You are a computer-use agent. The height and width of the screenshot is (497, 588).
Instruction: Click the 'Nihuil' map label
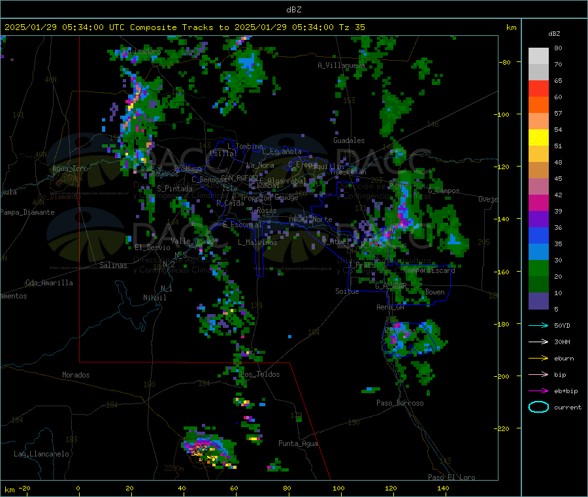coord(154,298)
